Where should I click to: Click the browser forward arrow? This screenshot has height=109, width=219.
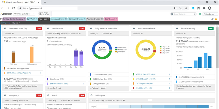(8, 8)
